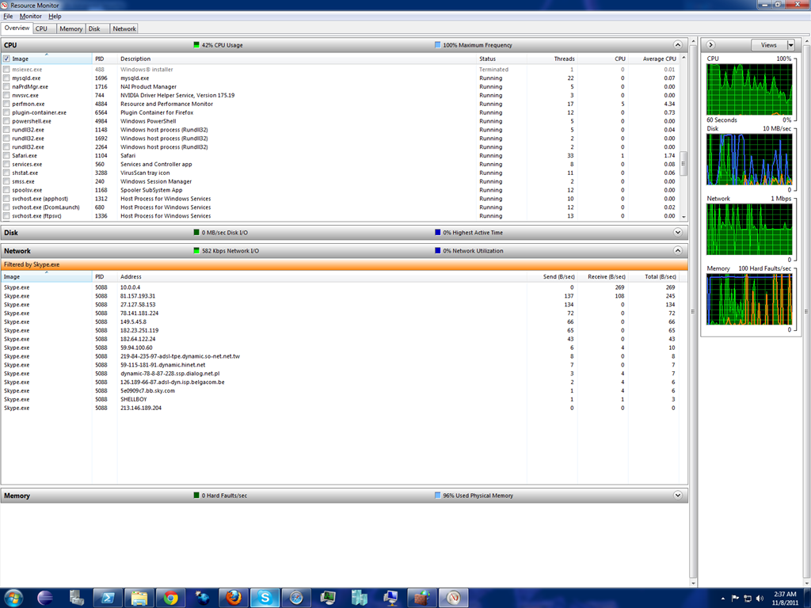Screen dimensions: 811x608
Task: Click the Memory hard faults graph
Action: tap(749, 299)
